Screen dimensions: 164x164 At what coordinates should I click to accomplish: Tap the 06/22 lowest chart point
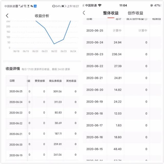point(54,44)
